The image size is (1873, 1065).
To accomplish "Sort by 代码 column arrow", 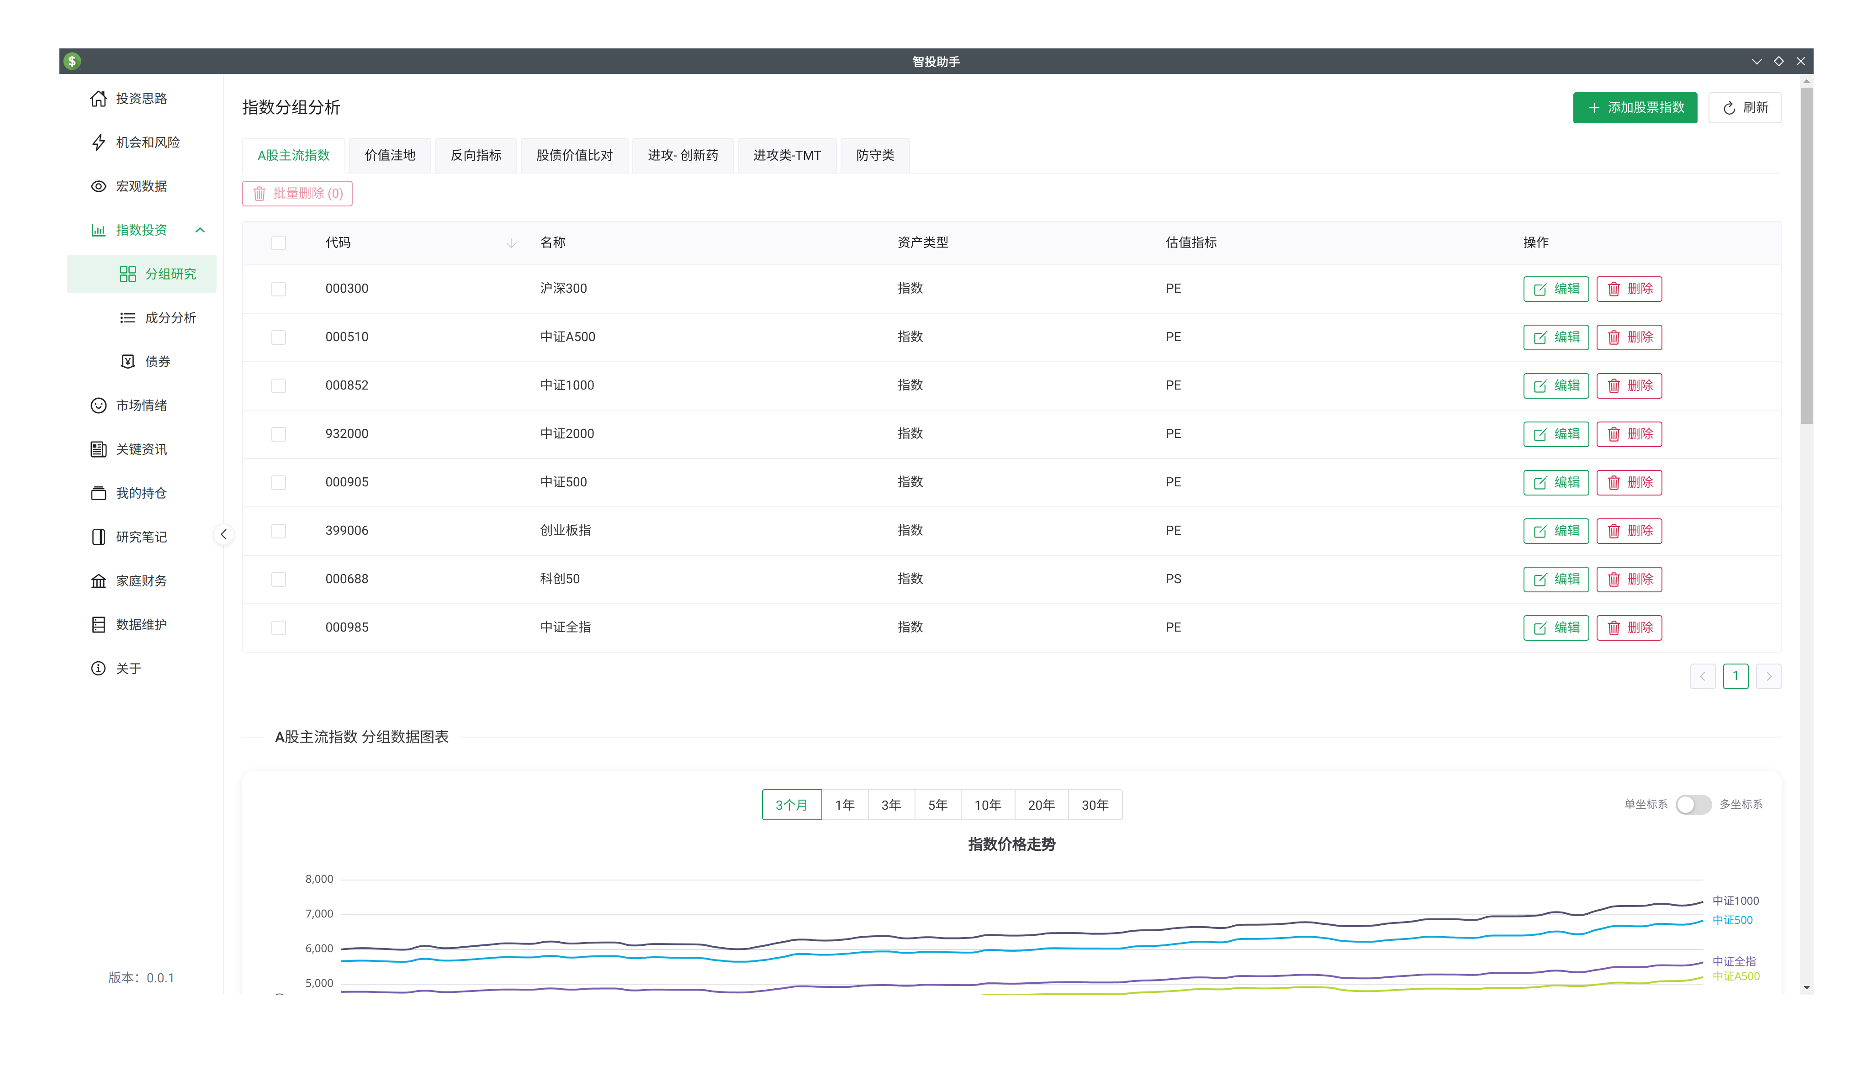I will (x=511, y=243).
